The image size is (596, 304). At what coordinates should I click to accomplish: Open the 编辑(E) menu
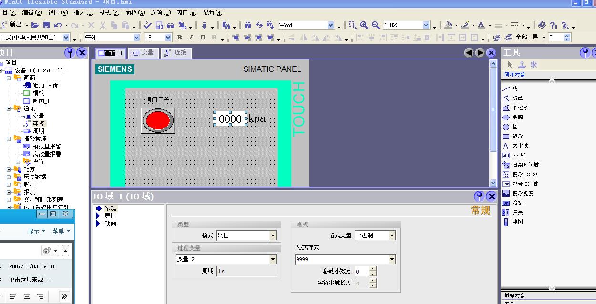(32, 13)
